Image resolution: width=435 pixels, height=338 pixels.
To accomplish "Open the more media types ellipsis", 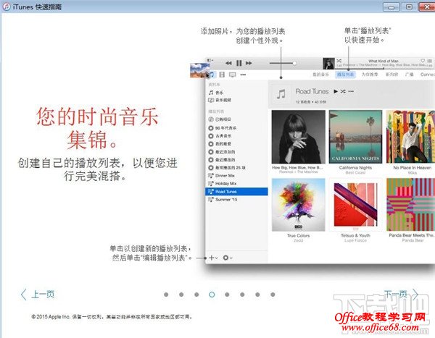I will pyautogui.click(x=243, y=75).
